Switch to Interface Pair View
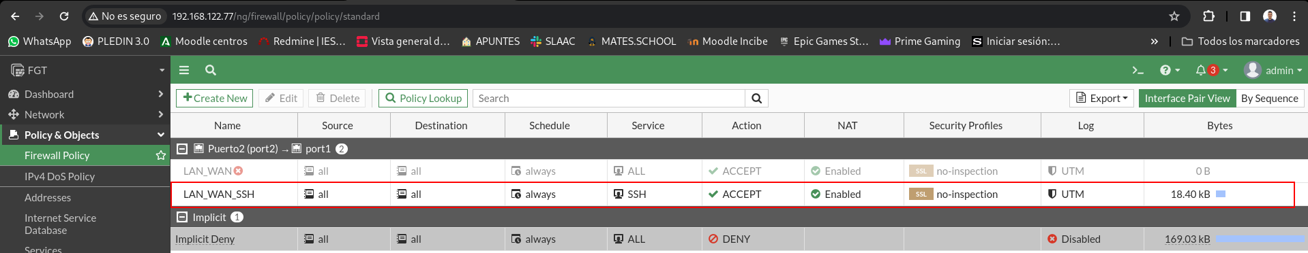Screen dimensions: 1308x253 click(x=1187, y=99)
